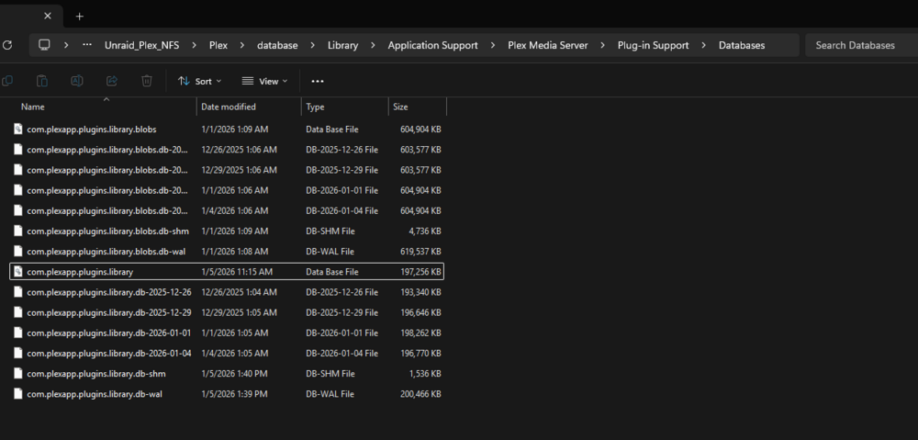Navigate to Plug-in Support breadcrumb

(x=654, y=45)
